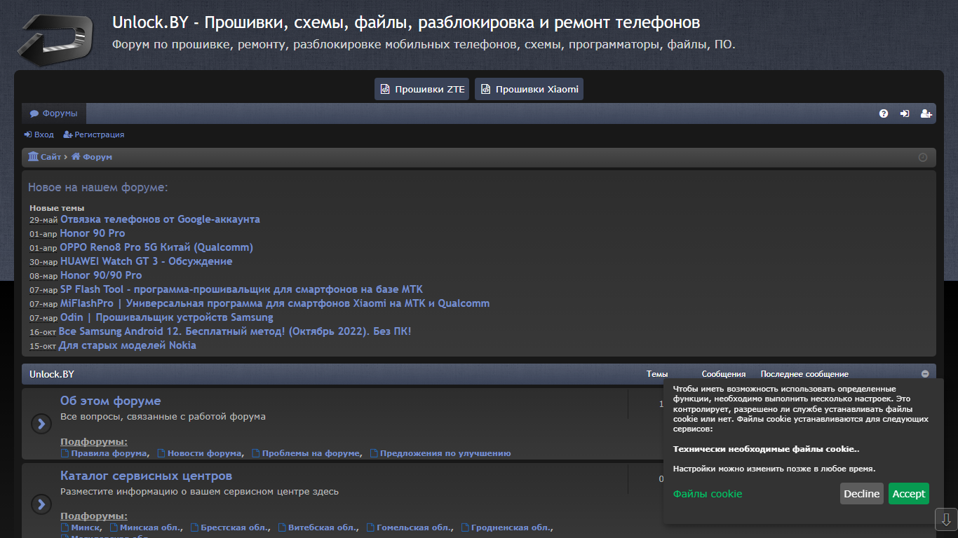The width and height of the screenshot is (958, 538).
Task: Open subforum Правила форума
Action: 104,453
